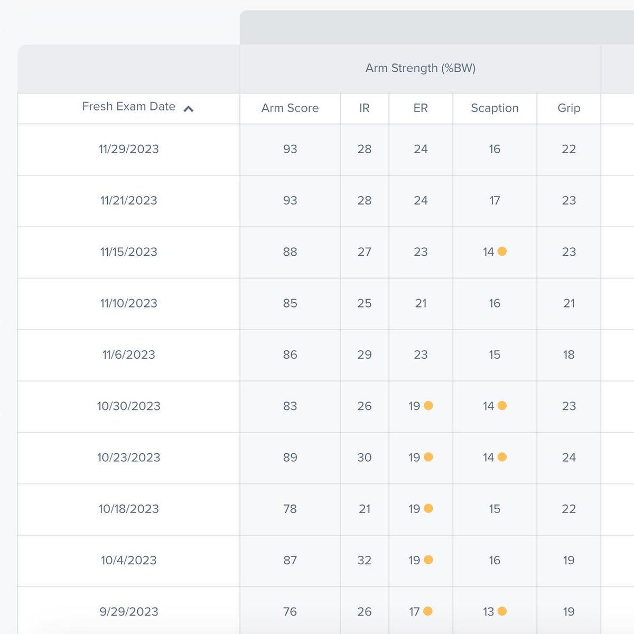
Task: Click Arm Score 88 for 11/15/2023
Action: 290,252
